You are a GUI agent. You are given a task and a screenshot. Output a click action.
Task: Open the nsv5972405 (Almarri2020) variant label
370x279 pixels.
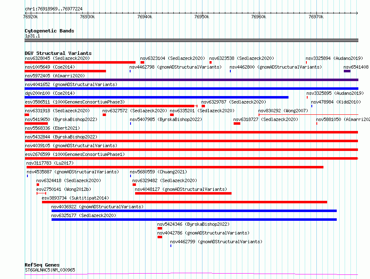tap(55, 76)
